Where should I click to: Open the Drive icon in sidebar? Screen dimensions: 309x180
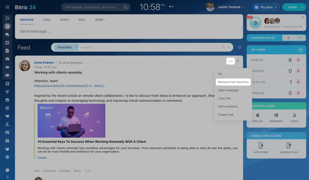click(x=7, y=59)
